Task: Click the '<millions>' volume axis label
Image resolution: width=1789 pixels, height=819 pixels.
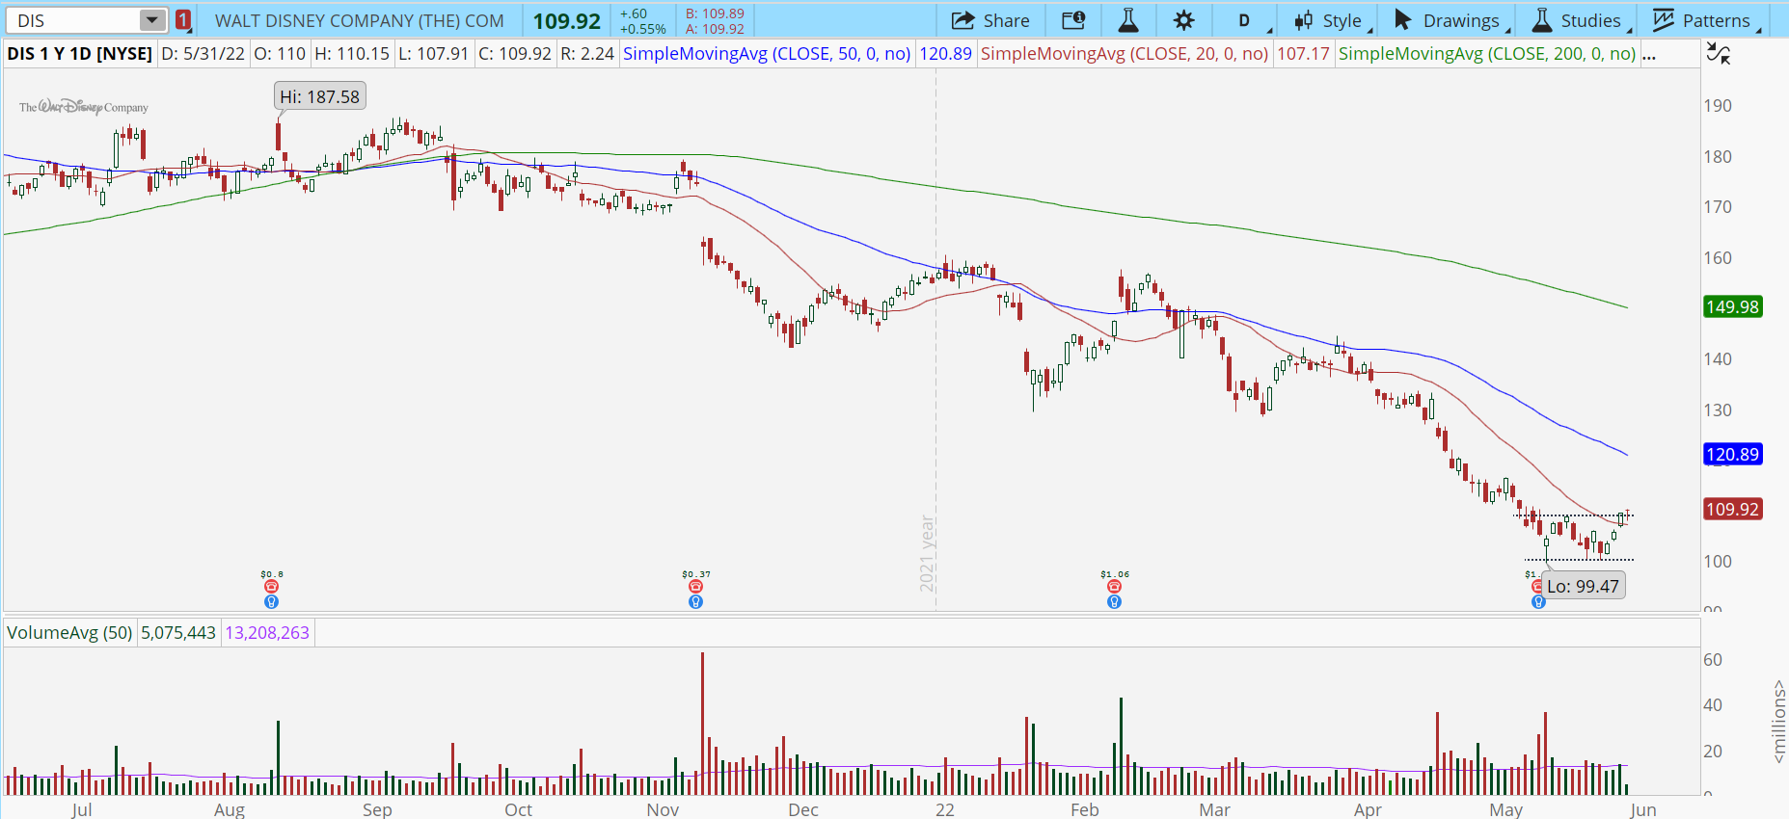Action: tap(1778, 721)
